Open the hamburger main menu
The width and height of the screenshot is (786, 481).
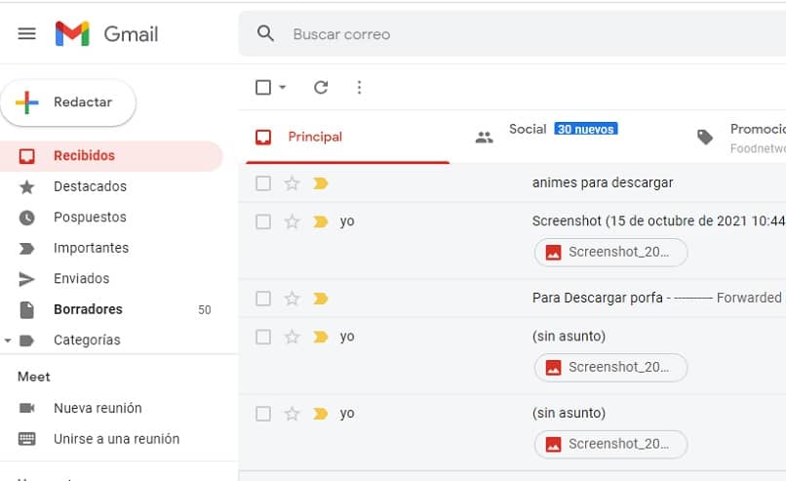[x=26, y=33]
